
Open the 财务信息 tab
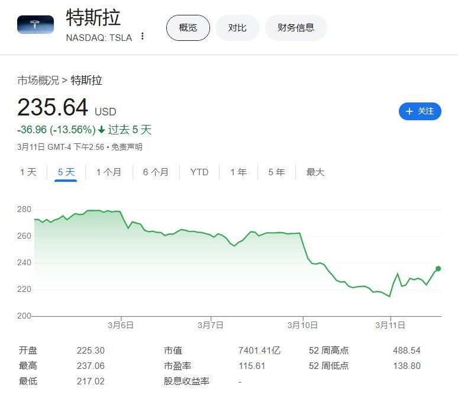click(x=296, y=28)
